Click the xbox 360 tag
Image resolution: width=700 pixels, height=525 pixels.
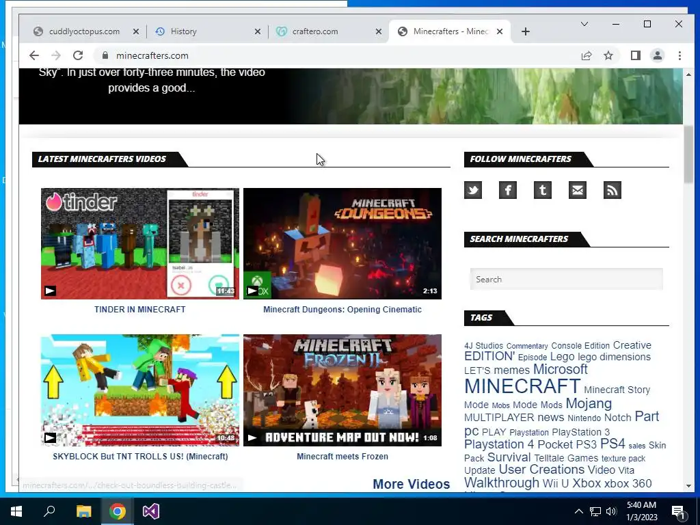(628, 483)
